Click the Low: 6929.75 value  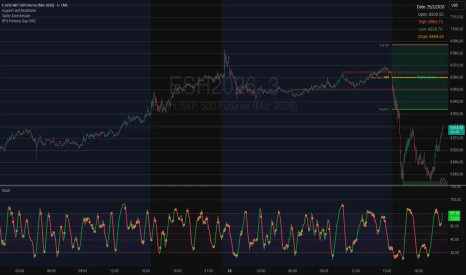click(430, 29)
